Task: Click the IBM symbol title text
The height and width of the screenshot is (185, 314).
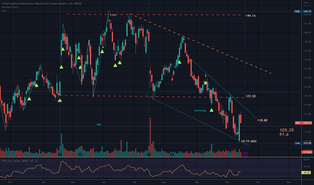Action: [42, 3]
